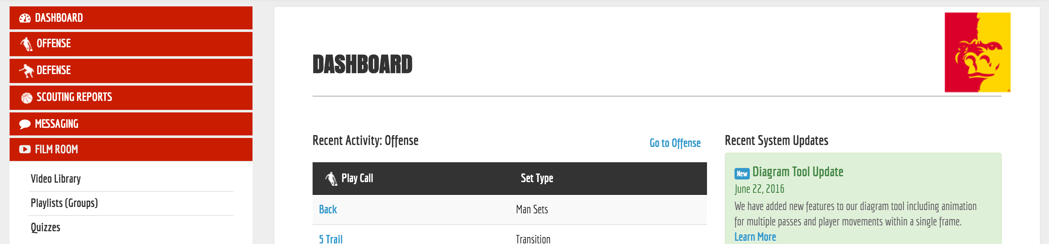The image size is (1049, 244).
Task: Collapse the Film Room menu section
Action: pyautogui.click(x=130, y=150)
